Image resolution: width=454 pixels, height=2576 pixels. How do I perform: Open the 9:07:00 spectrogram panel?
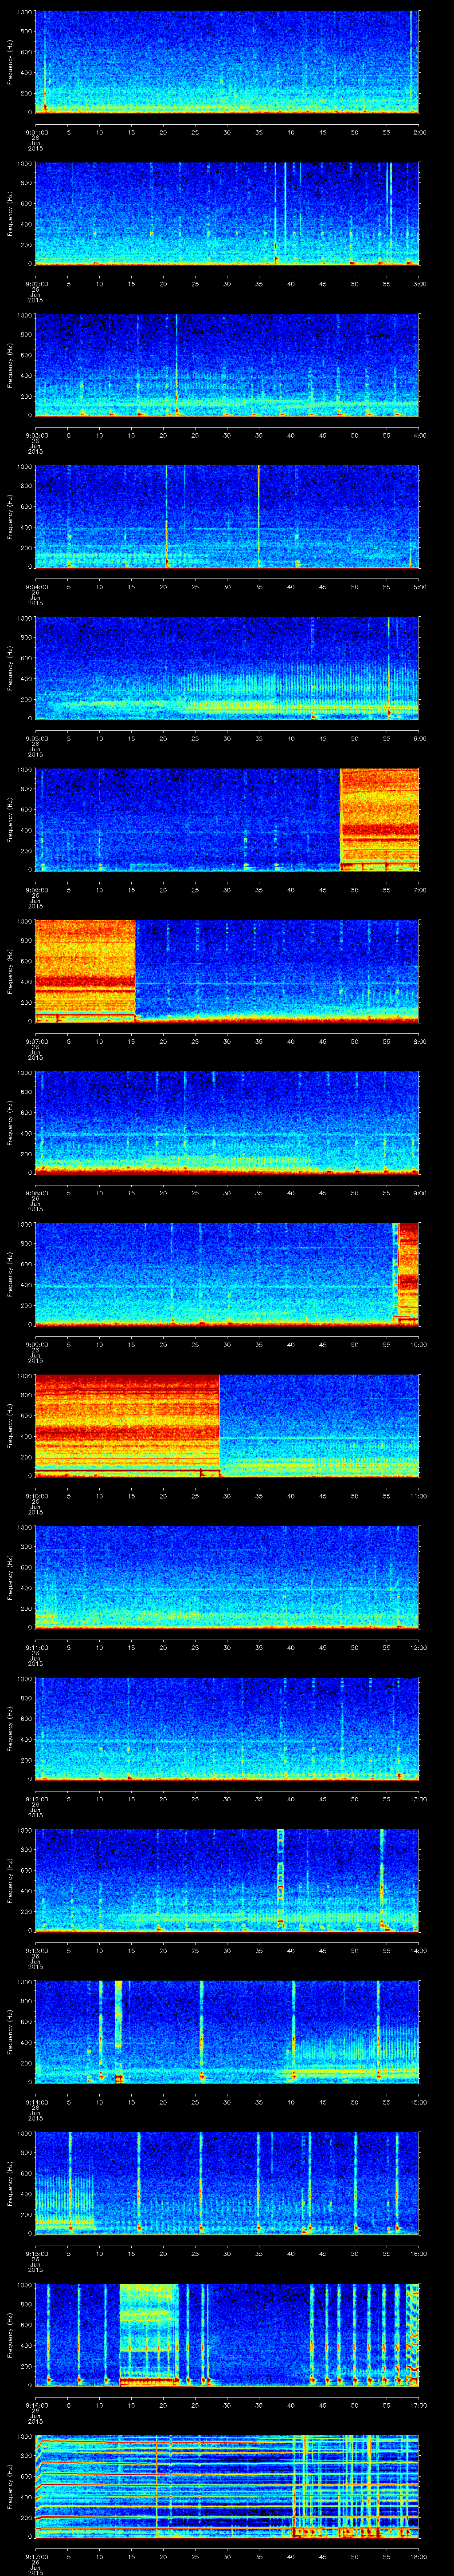click(227, 971)
